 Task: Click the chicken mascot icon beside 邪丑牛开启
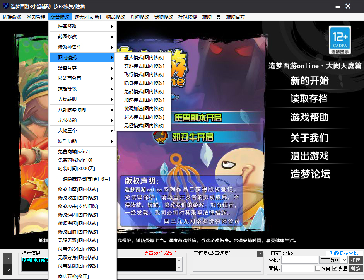point(161,137)
